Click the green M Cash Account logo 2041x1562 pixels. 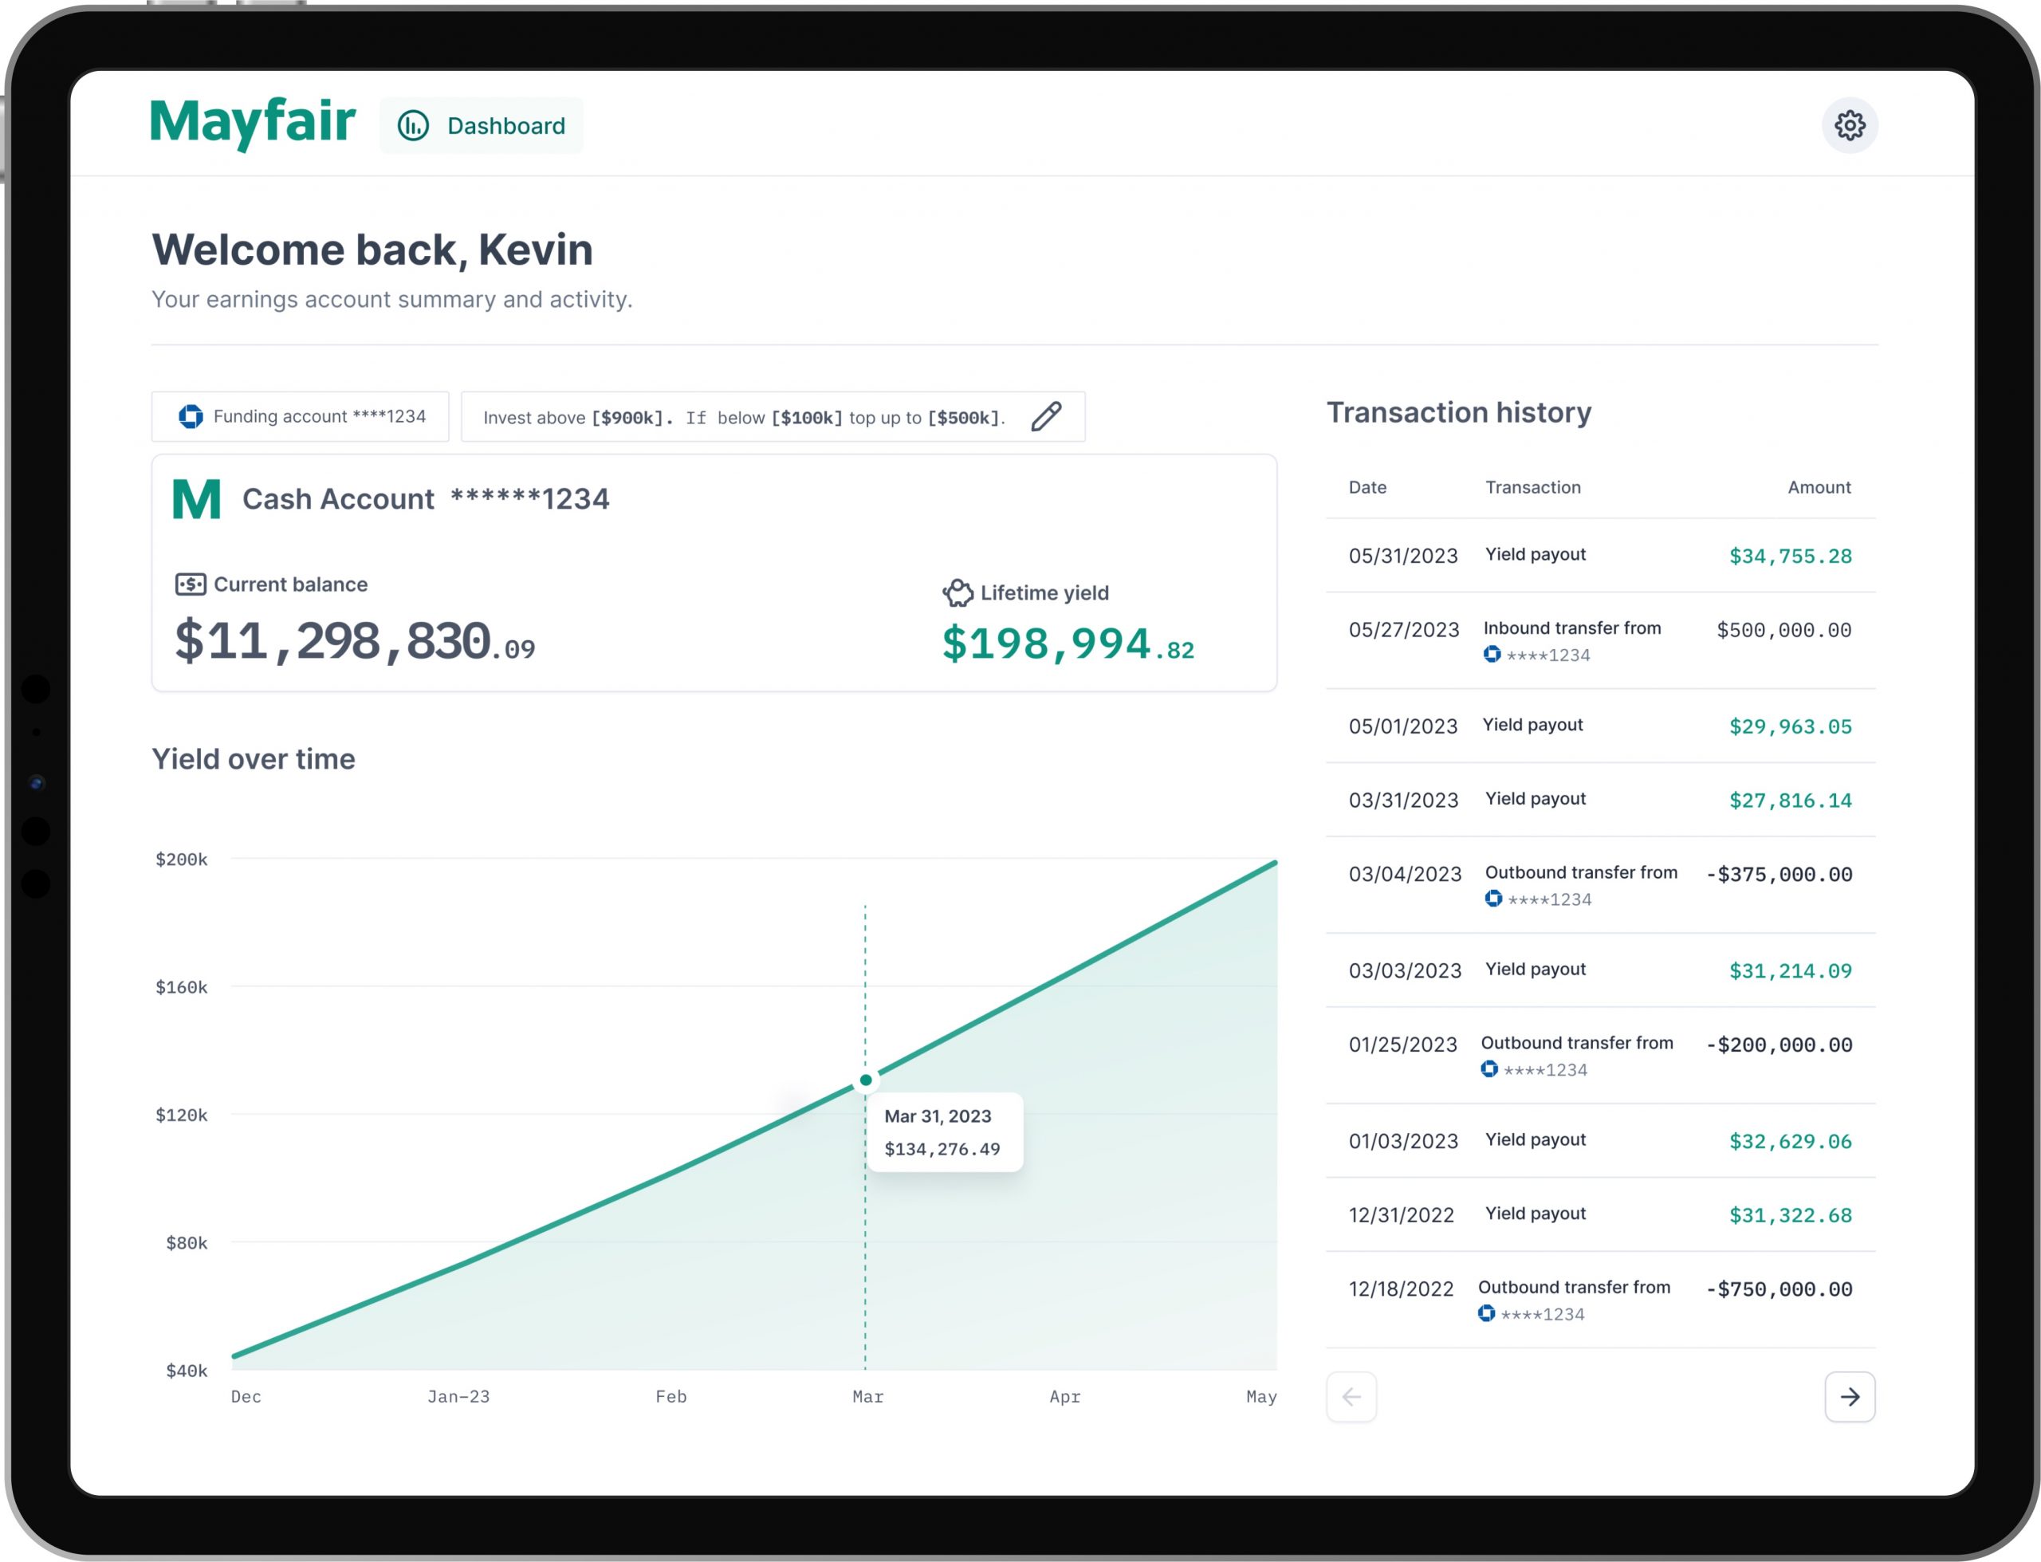coord(197,499)
